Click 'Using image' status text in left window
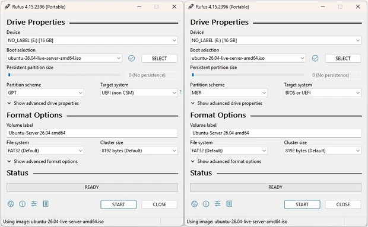 click(53, 222)
